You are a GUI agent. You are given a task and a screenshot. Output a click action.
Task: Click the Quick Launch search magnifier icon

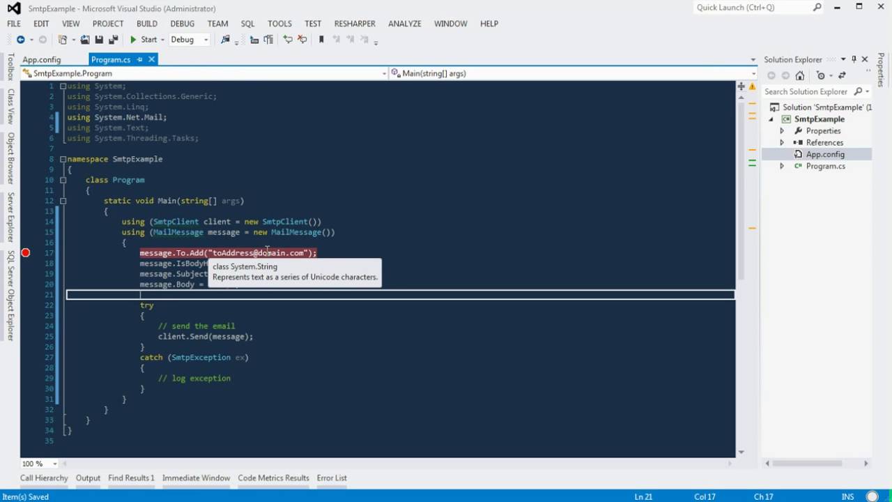[x=817, y=8]
